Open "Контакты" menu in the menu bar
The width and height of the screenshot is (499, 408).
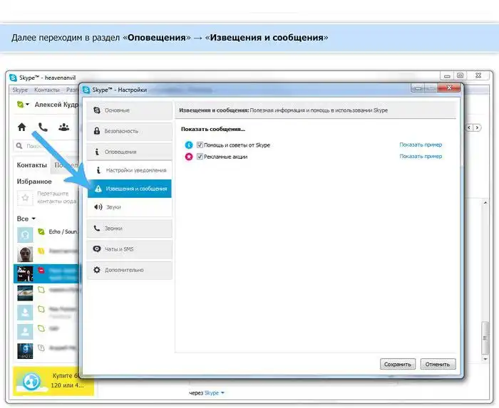pyautogui.click(x=47, y=90)
